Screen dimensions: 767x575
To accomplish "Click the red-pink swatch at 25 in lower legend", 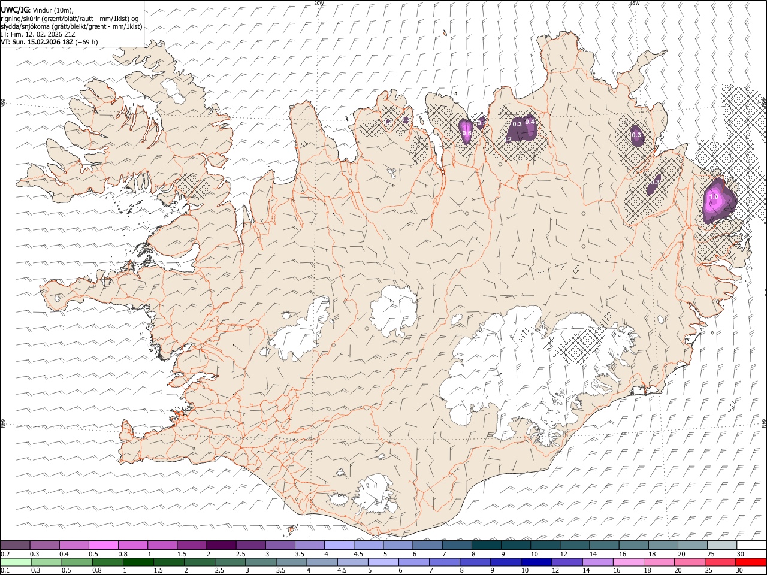I will 721,562.
